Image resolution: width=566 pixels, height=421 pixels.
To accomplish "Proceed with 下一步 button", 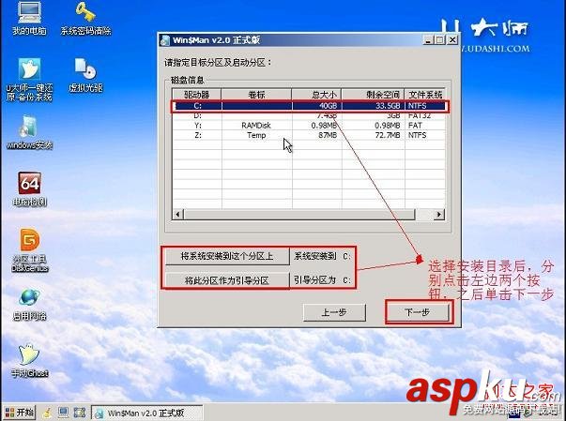I will click(418, 312).
